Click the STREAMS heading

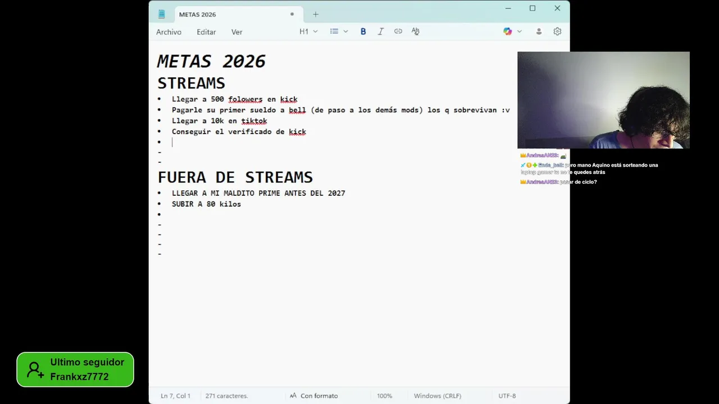[191, 83]
